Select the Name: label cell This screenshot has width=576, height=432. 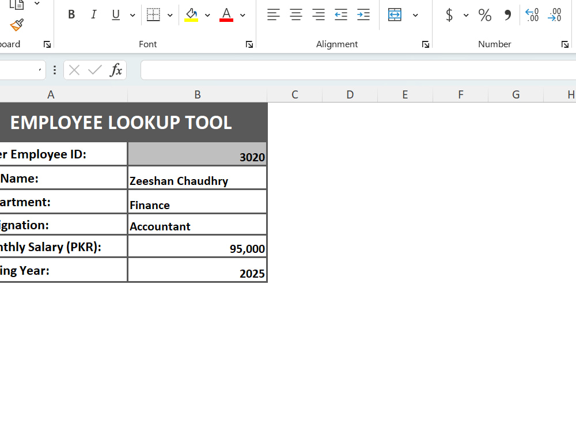(63, 178)
